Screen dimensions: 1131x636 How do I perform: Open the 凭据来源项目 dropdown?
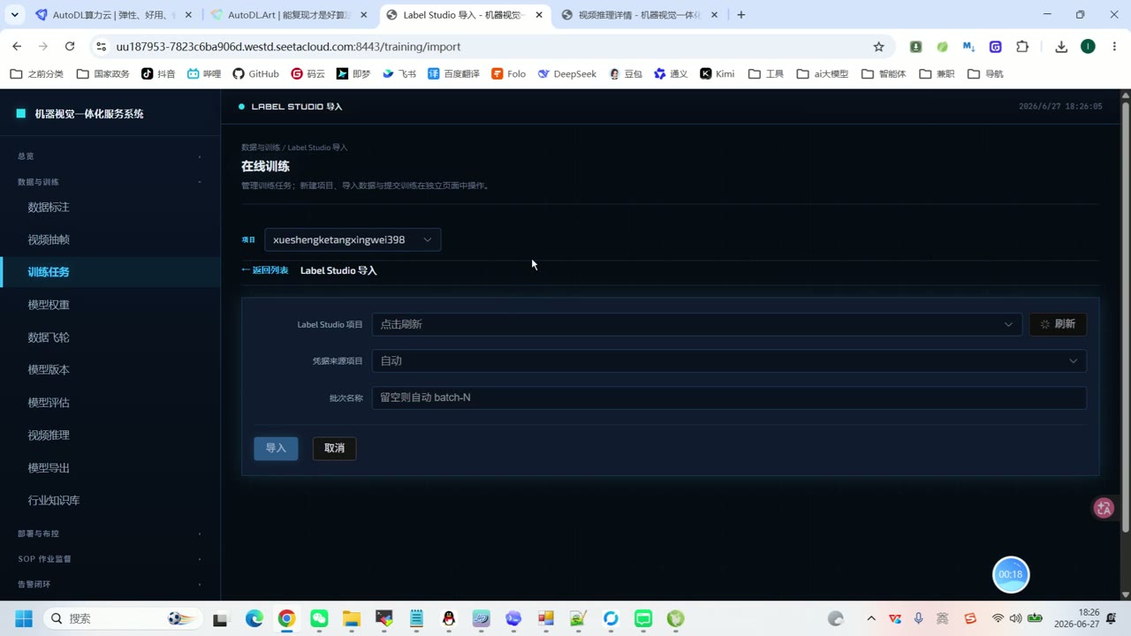coord(729,360)
